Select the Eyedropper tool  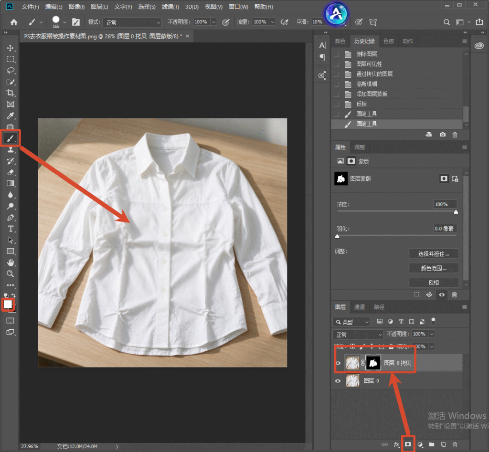coord(11,116)
